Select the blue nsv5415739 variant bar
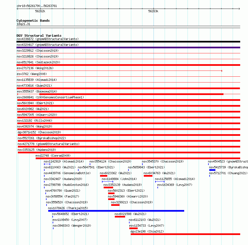 [212, 170]
